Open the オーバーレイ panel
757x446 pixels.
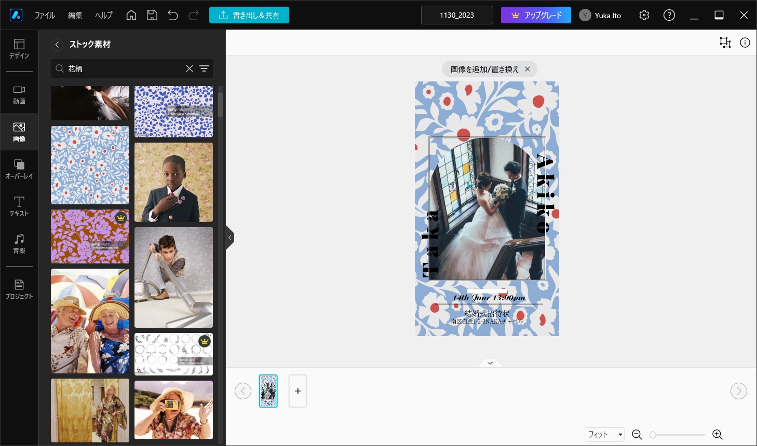pyautogui.click(x=19, y=169)
